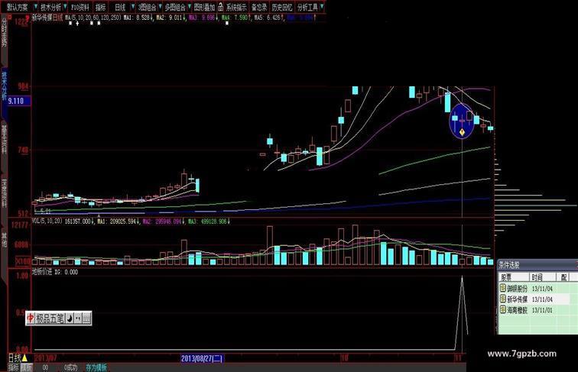Click the 13/11/01 date cell

point(542,310)
